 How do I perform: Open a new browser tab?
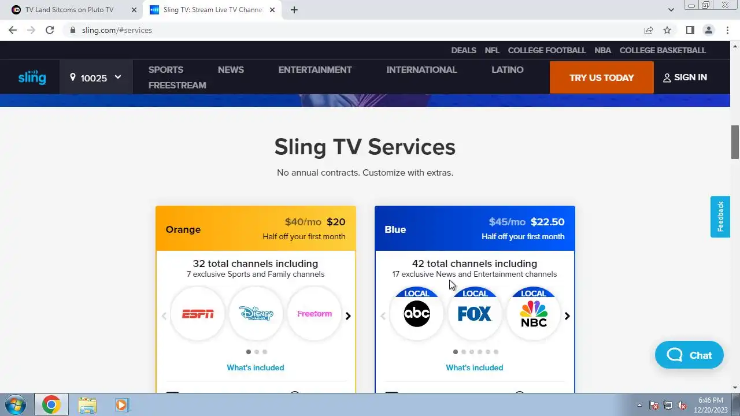[294, 10]
